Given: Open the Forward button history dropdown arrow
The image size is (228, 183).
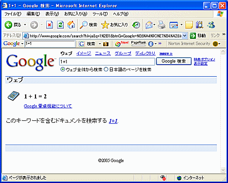Looking at the screenshot, I should 42,25.
